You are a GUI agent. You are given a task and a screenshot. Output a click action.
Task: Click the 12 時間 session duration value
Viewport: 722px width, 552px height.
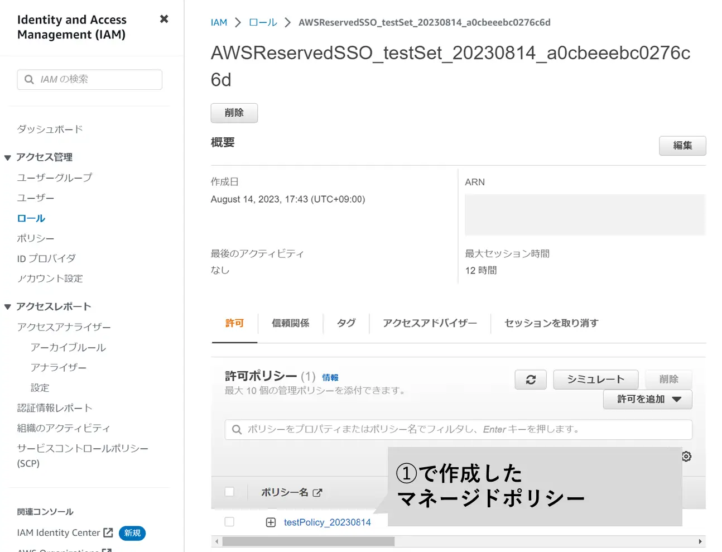481,271
